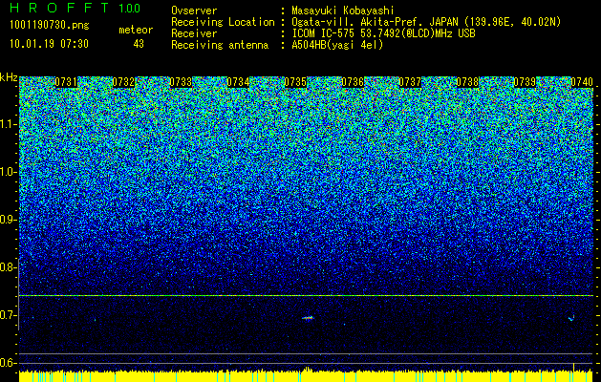Click the 0.6 frequency axis label
This screenshot has height=382, width=601.
click(8, 363)
